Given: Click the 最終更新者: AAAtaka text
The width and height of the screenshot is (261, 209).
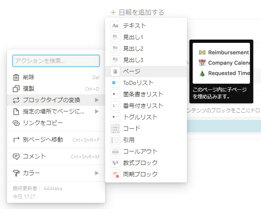Looking at the screenshot, I should 37,189.
